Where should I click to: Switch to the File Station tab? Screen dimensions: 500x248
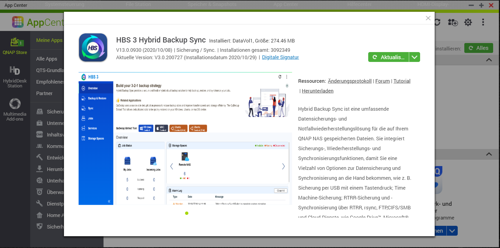tap(138, 4)
